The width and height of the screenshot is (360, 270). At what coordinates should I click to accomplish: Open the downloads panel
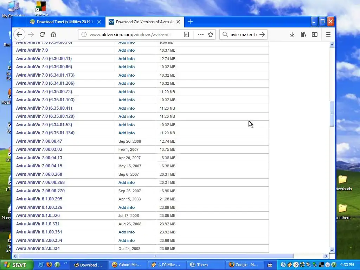pos(292,35)
